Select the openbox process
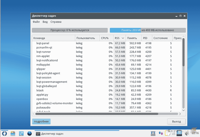This screenshot has width=200, height=137. pyautogui.click(x=107, y=99)
